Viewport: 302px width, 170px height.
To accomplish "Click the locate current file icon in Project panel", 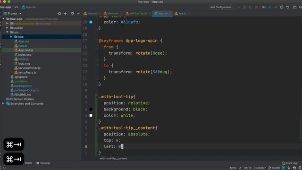I will pyautogui.click(x=59, y=14).
